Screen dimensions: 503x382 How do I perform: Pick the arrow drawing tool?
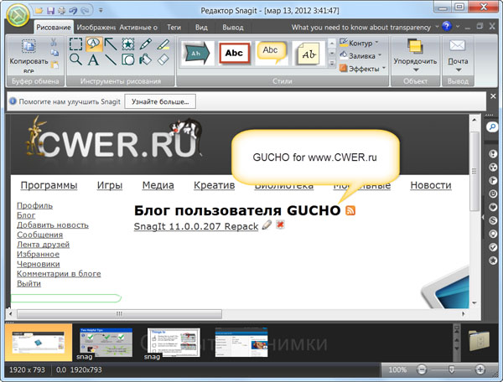111,44
